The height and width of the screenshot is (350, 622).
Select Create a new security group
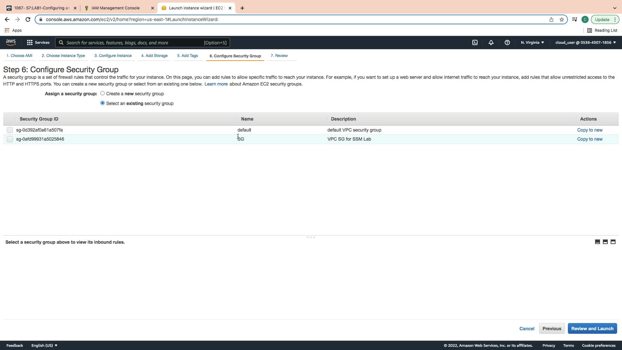(102, 93)
